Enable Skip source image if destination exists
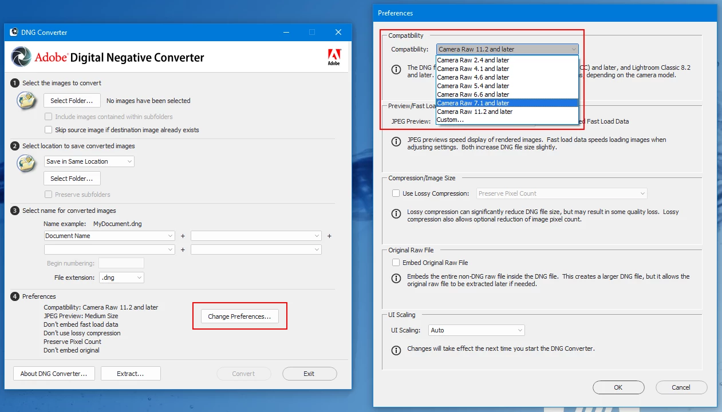The width and height of the screenshot is (722, 412). pyautogui.click(x=49, y=130)
